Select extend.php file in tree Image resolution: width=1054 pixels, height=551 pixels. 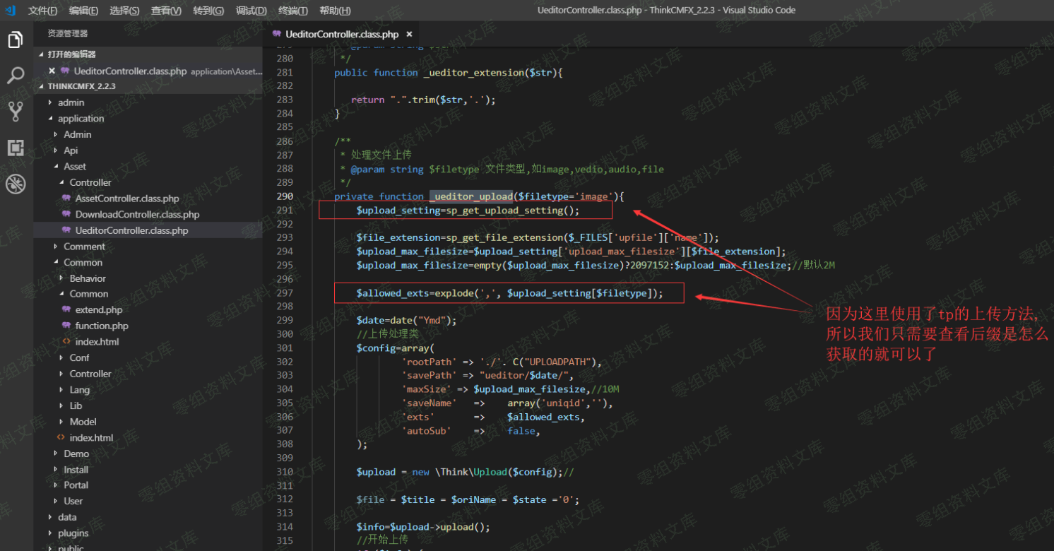(x=99, y=310)
